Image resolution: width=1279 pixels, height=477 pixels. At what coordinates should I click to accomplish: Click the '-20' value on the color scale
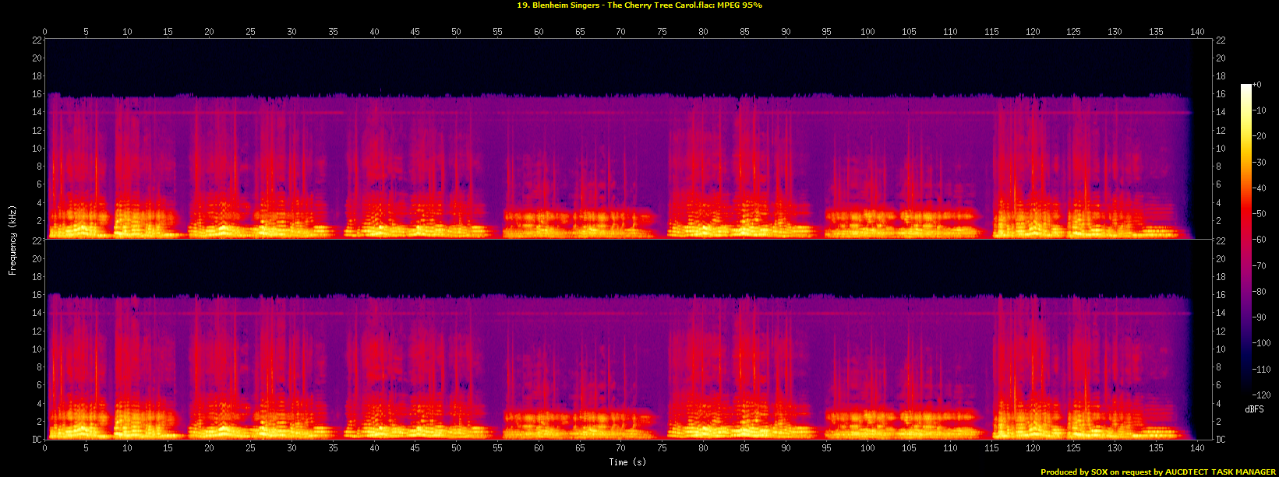pyautogui.click(x=1260, y=136)
